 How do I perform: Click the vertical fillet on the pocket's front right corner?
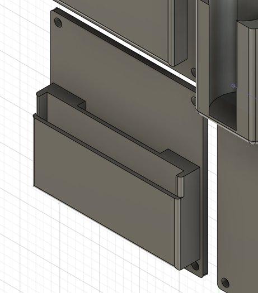(x=178, y=234)
